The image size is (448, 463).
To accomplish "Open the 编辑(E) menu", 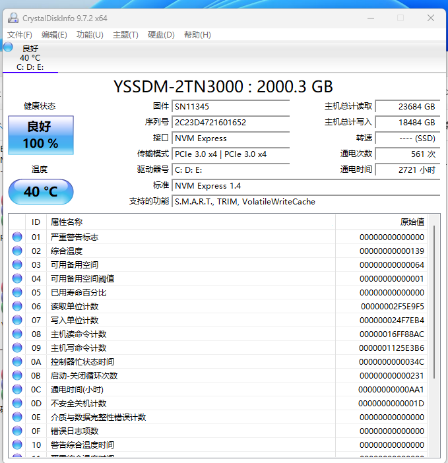I will click(x=54, y=35).
